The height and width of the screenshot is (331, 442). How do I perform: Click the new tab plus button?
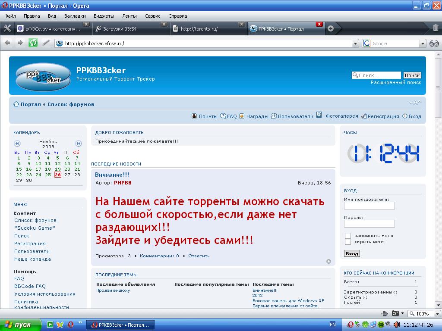click(x=331, y=28)
